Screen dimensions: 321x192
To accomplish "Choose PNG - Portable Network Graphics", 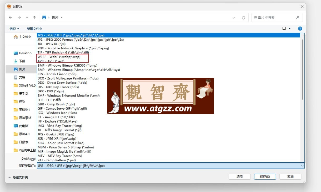I will pyautogui.click(x=169, y=48).
